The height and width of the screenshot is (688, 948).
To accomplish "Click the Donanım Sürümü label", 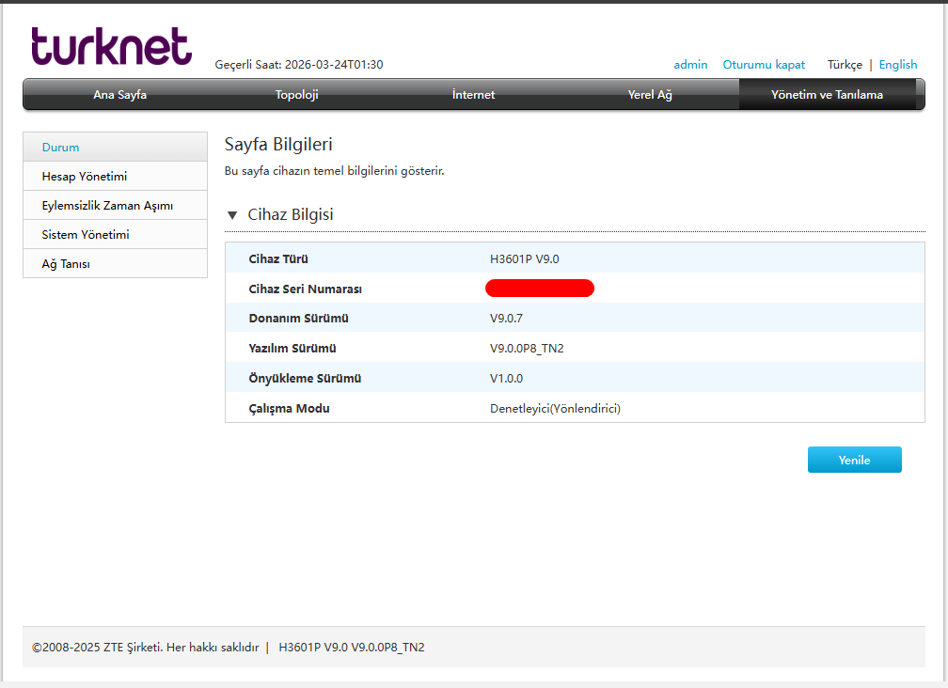I will tap(299, 319).
